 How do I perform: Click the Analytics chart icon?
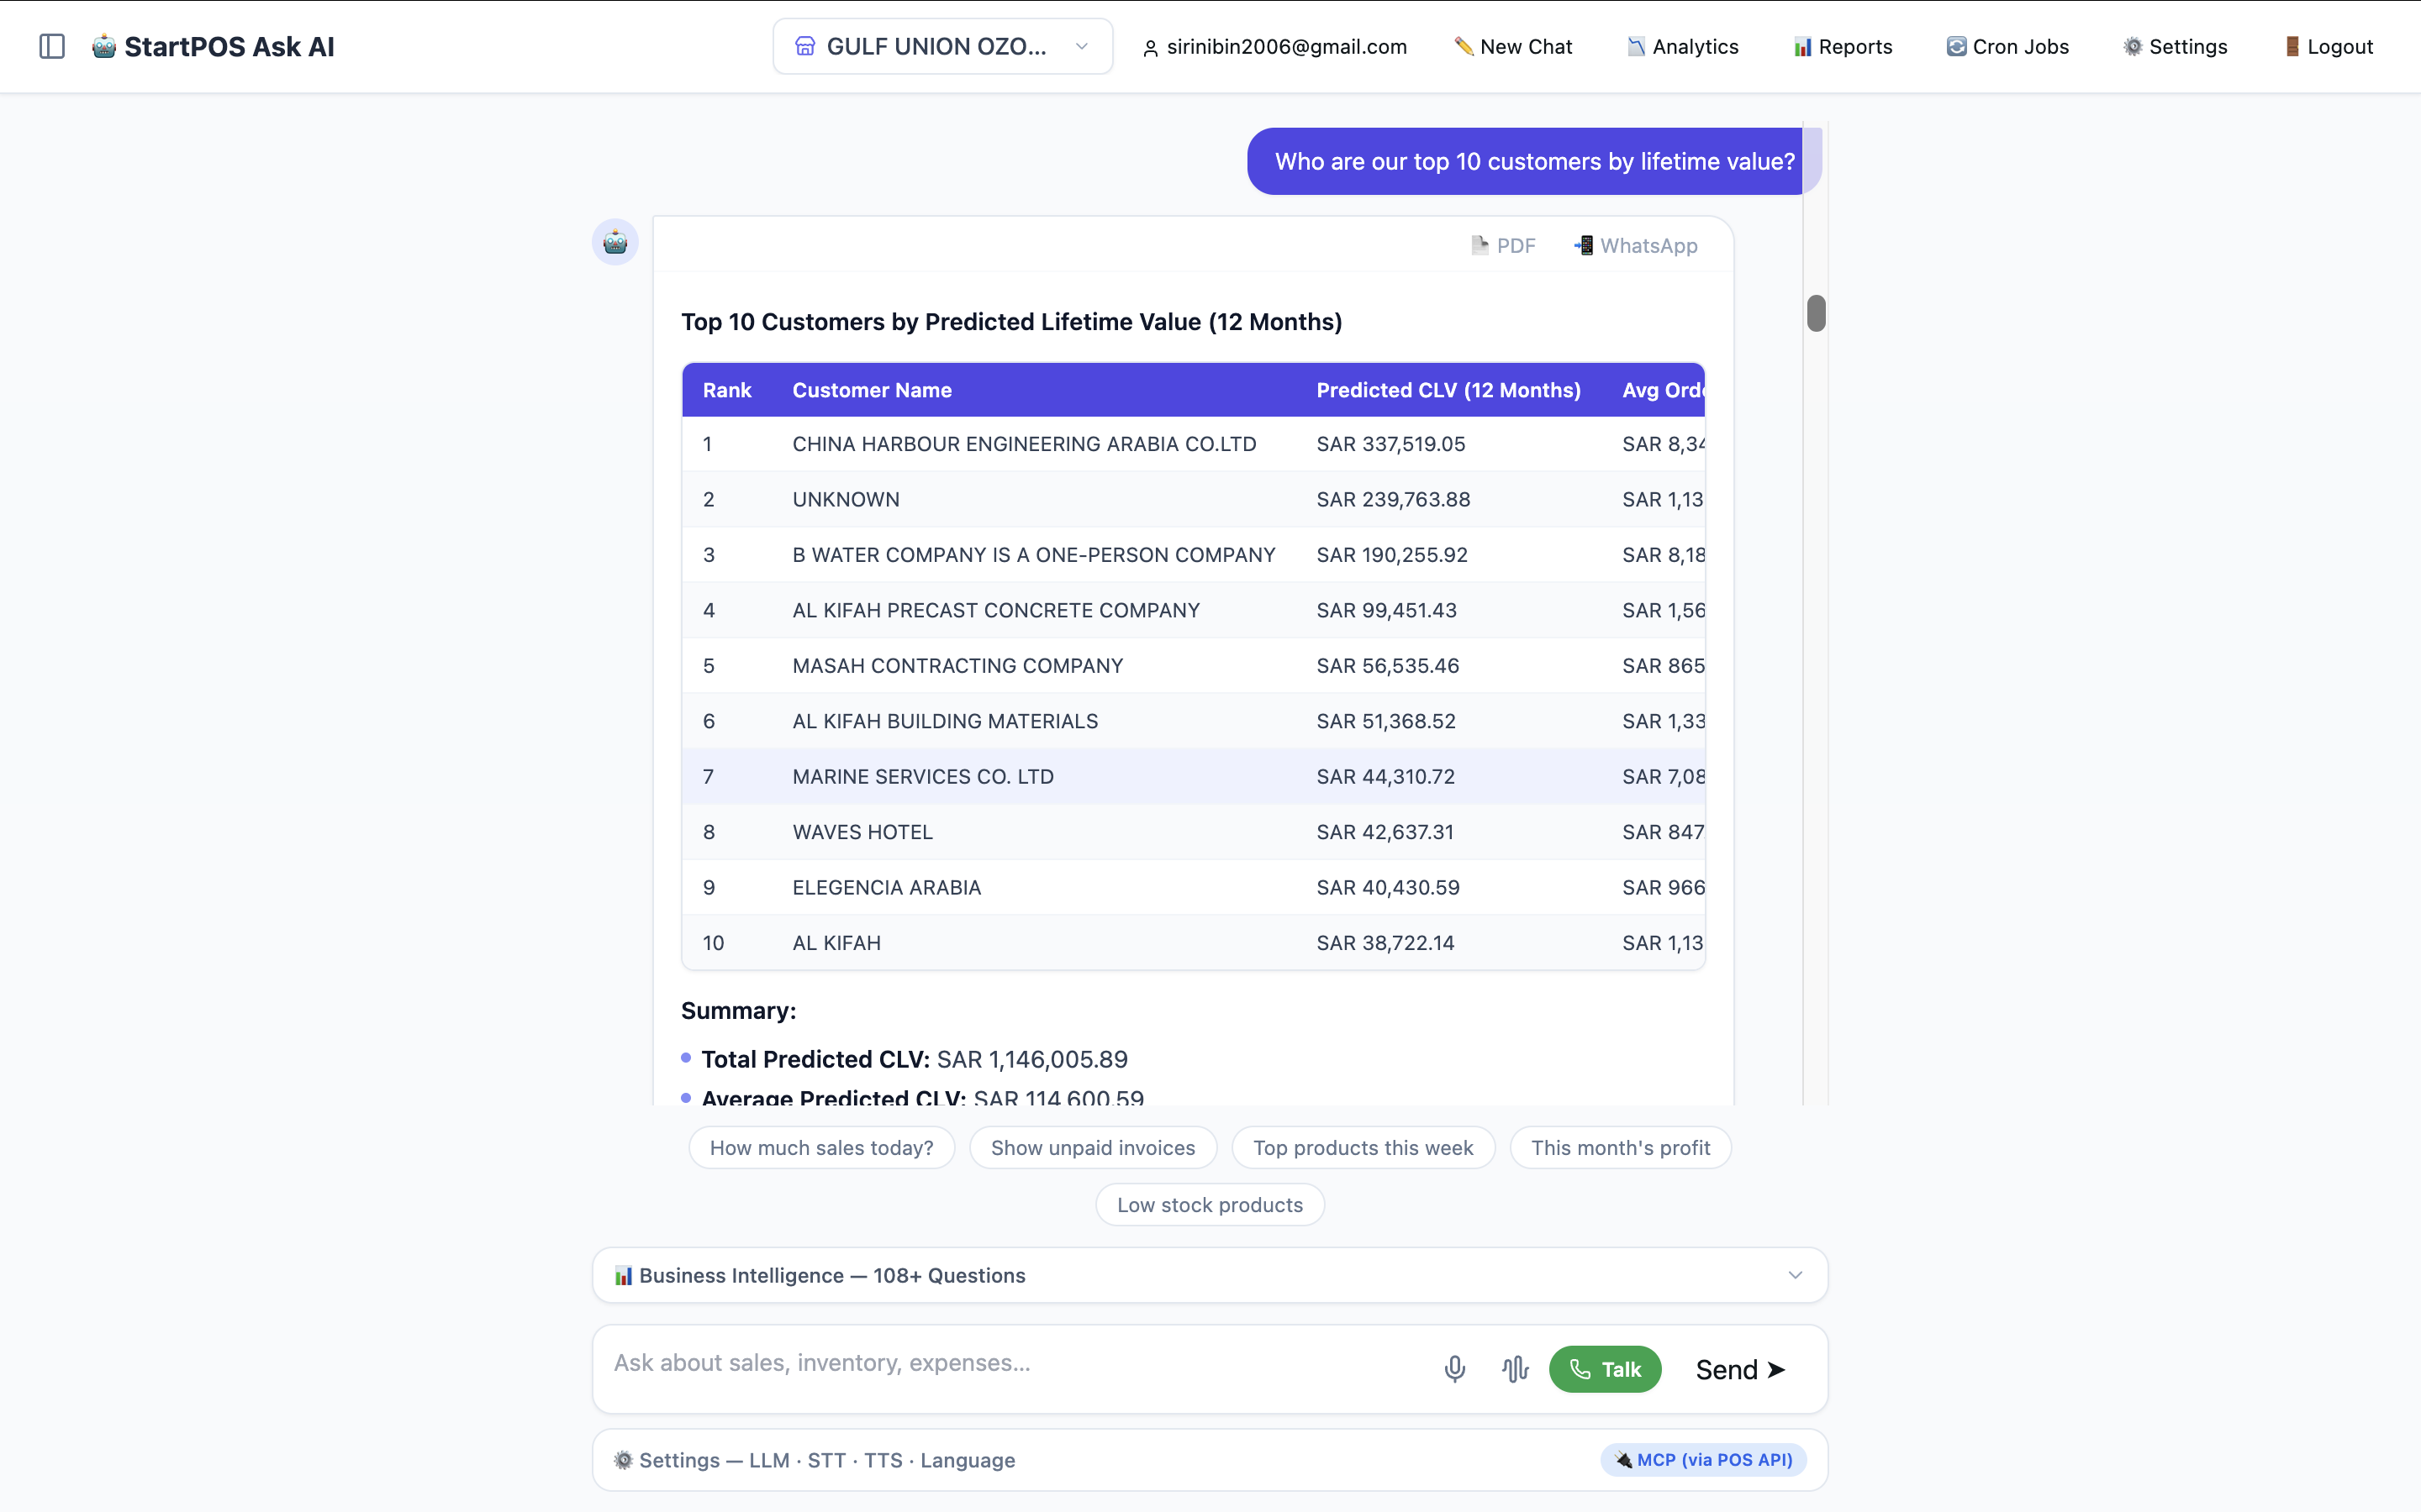coord(1636,46)
